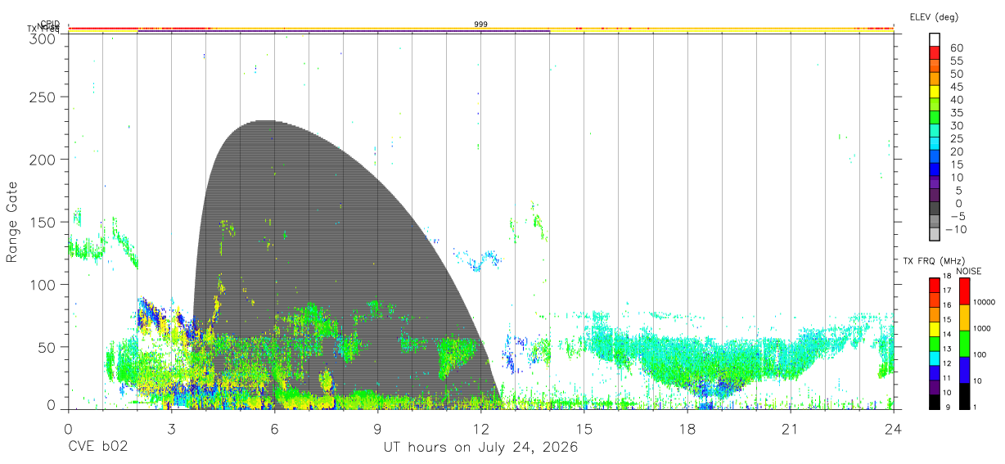Image resolution: width=1005 pixels, height=464 pixels.
Task: Click the Range Gate tick label 150
Action: 43,222
